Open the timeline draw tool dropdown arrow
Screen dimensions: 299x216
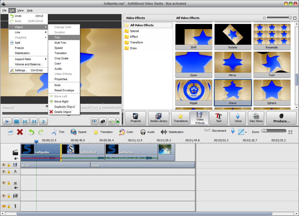246,132
